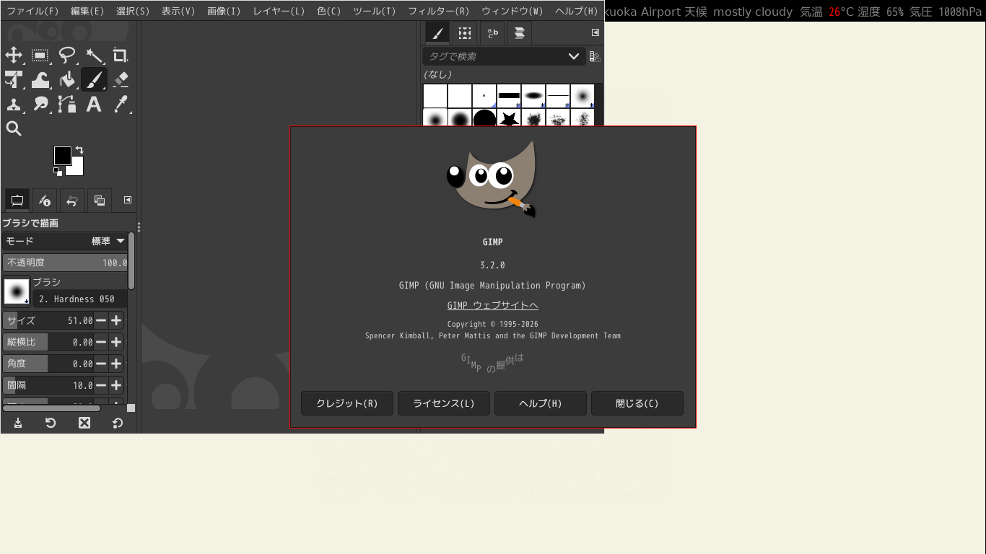
Task: Click クレジット(R) credits button in About dialog
Action: (x=347, y=403)
